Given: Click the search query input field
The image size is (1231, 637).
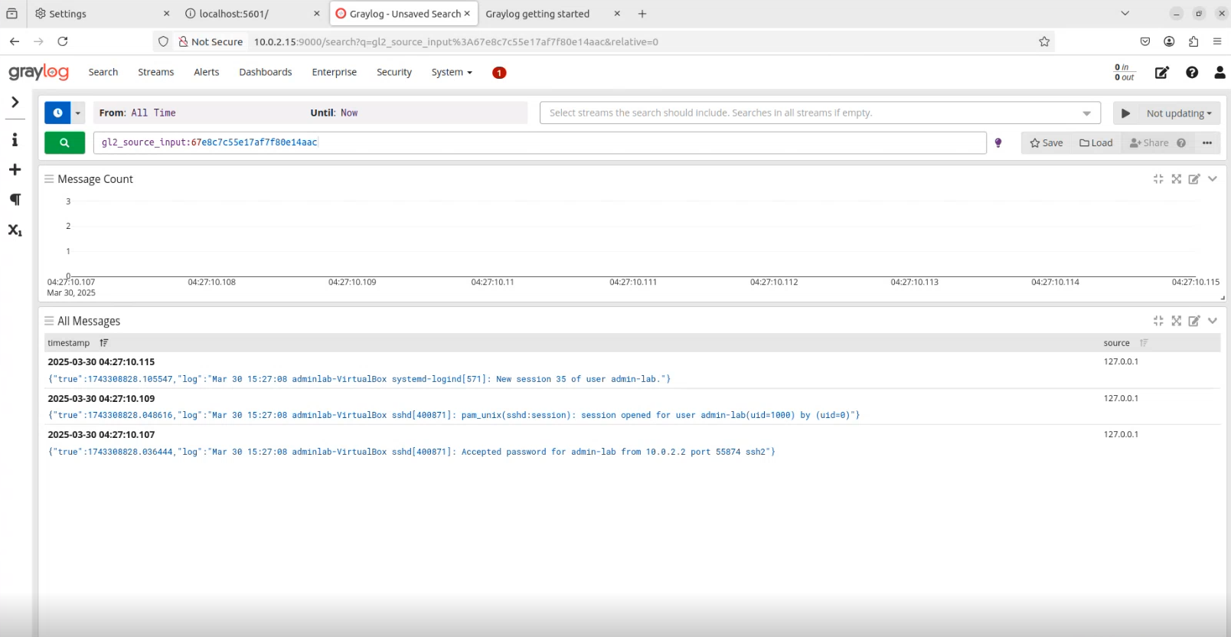Looking at the screenshot, I should [540, 142].
